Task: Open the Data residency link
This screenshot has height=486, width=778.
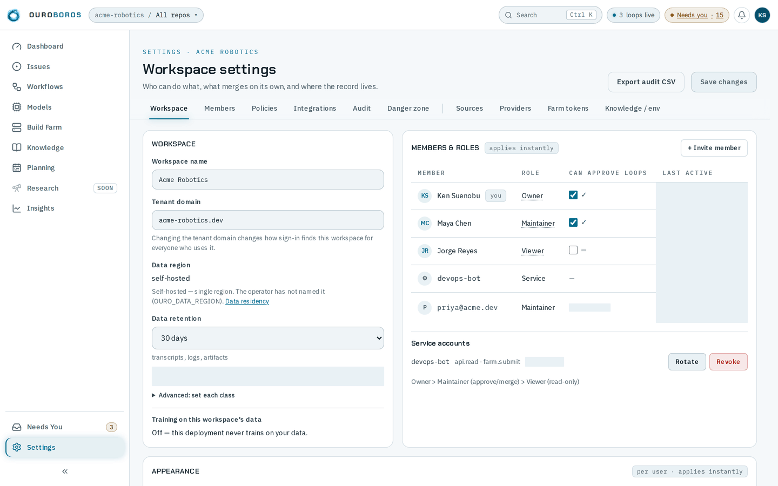Action: (x=247, y=301)
